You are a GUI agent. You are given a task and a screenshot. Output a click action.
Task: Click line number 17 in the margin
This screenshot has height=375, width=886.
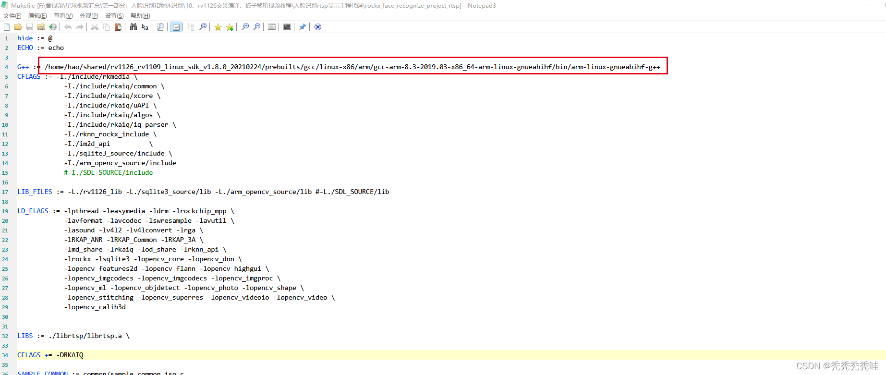pos(5,192)
